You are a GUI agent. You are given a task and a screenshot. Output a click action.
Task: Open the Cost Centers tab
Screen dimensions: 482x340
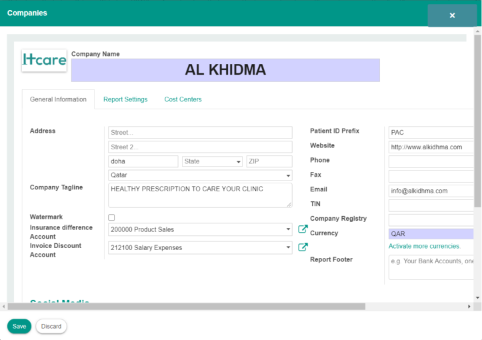coord(183,99)
